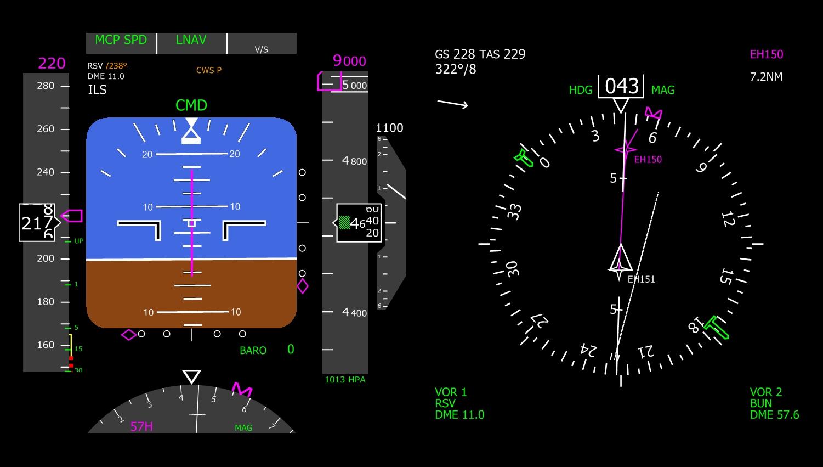Click the wind 322°/8 readout
Viewport: 823px width, 467px height.
tap(456, 70)
